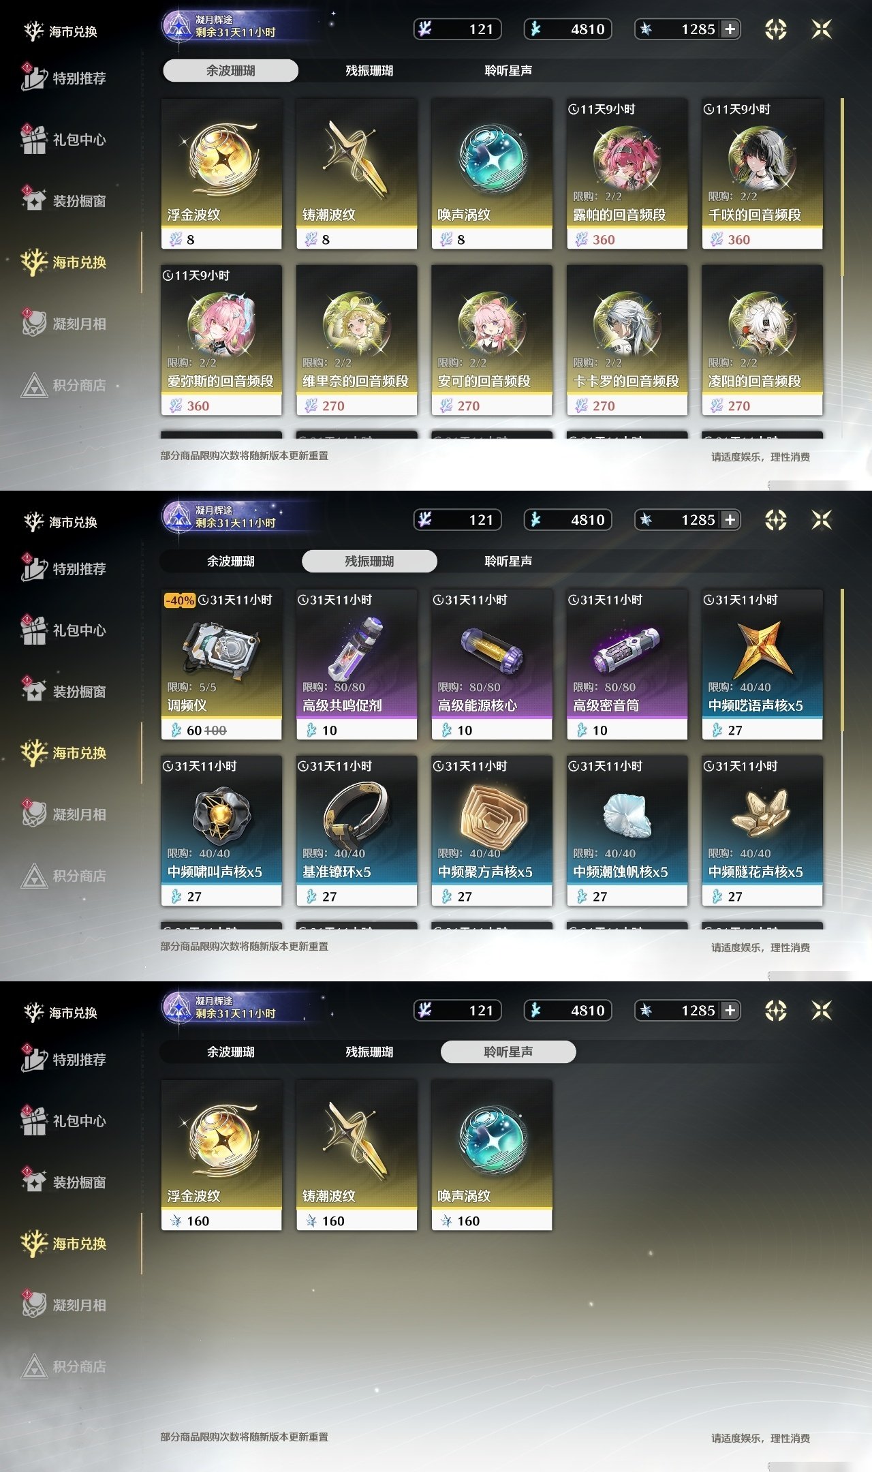
Task: Select 中频呓语声核x5 item
Action: click(762, 664)
